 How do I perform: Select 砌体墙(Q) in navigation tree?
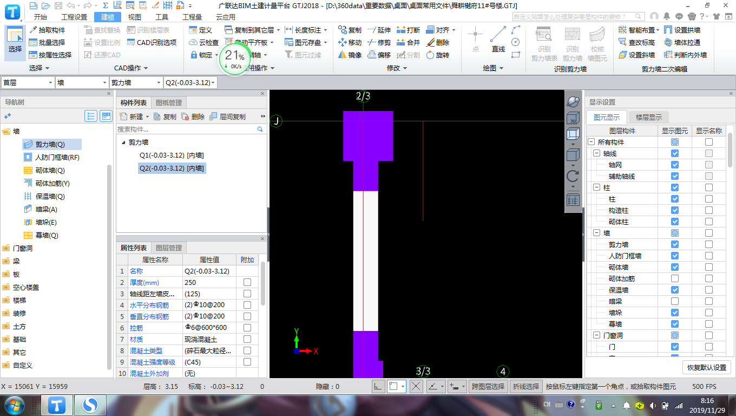(50, 171)
